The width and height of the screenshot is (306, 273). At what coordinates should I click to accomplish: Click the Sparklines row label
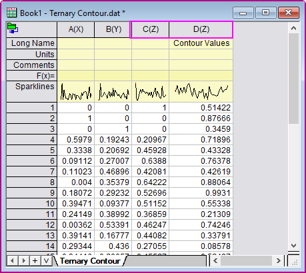click(x=31, y=91)
